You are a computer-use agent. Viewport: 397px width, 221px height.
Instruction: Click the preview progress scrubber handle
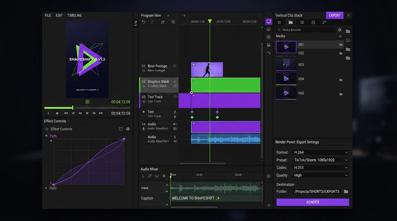tap(72, 108)
